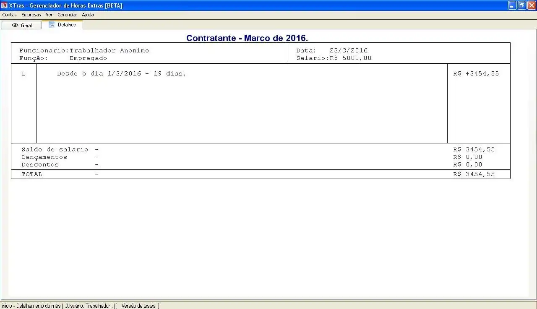Click the 'TOTAL' label

pos(32,174)
